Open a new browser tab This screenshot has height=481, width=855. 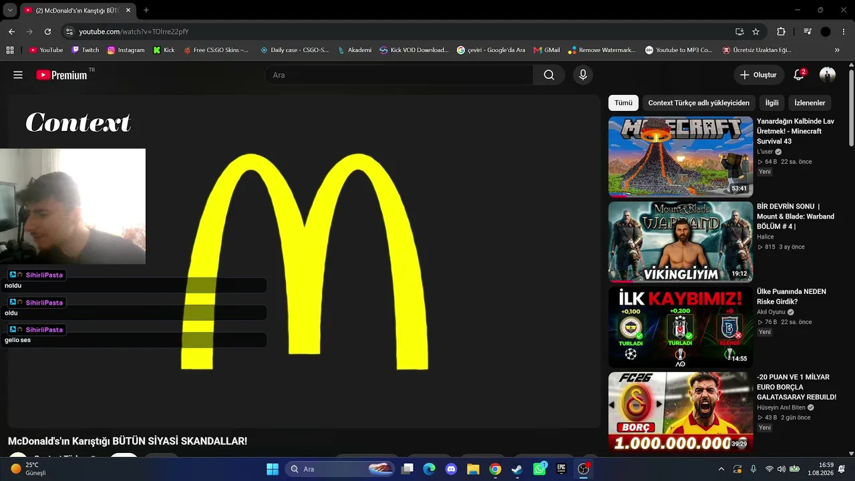point(146,10)
